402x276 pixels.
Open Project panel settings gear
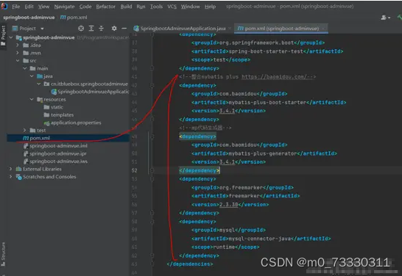pos(114,29)
